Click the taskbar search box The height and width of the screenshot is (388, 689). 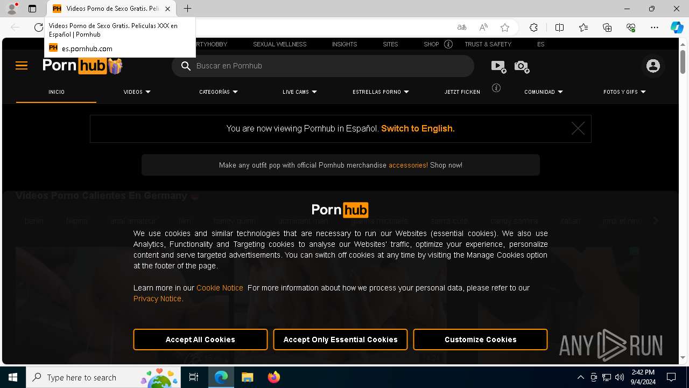(103, 377)
